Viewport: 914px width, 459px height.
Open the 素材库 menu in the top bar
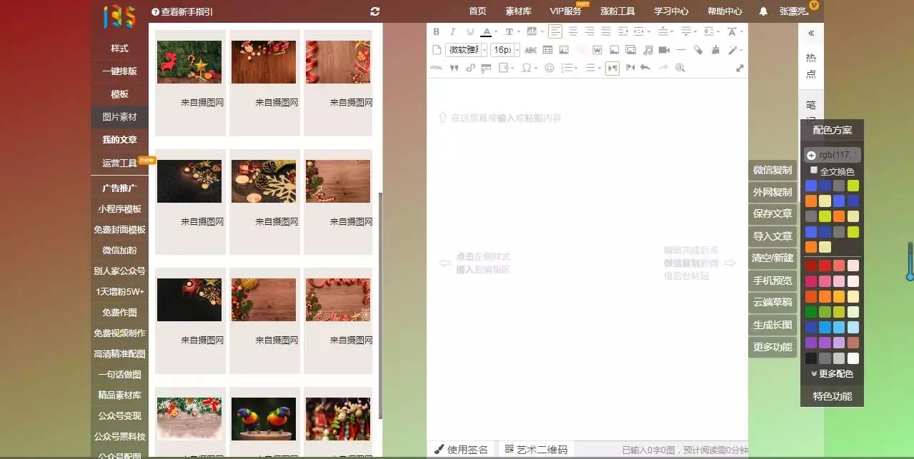519,11
